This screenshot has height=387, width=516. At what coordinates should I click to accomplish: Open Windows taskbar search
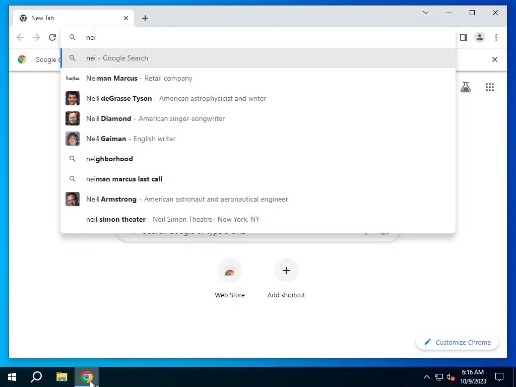click(36, 377)
